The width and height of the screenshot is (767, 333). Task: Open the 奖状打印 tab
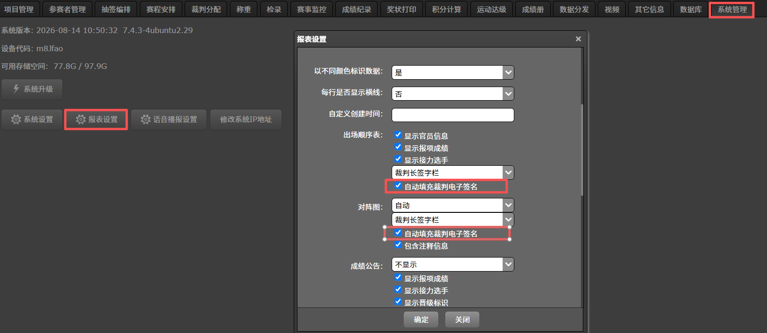[x=401, y=9]
